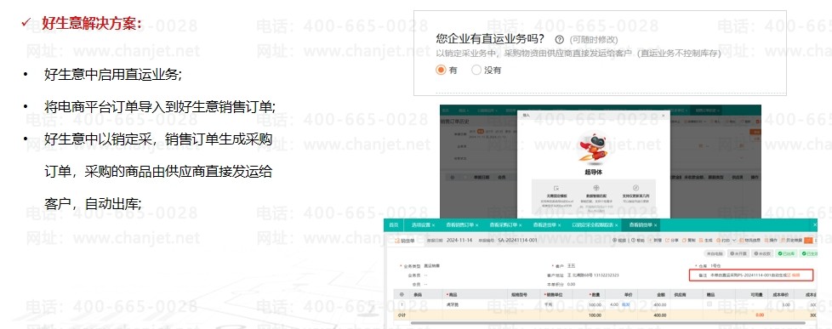Switch to the 首页 tab

click(394, 225)
